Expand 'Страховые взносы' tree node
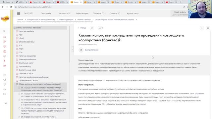 (17, 42)
